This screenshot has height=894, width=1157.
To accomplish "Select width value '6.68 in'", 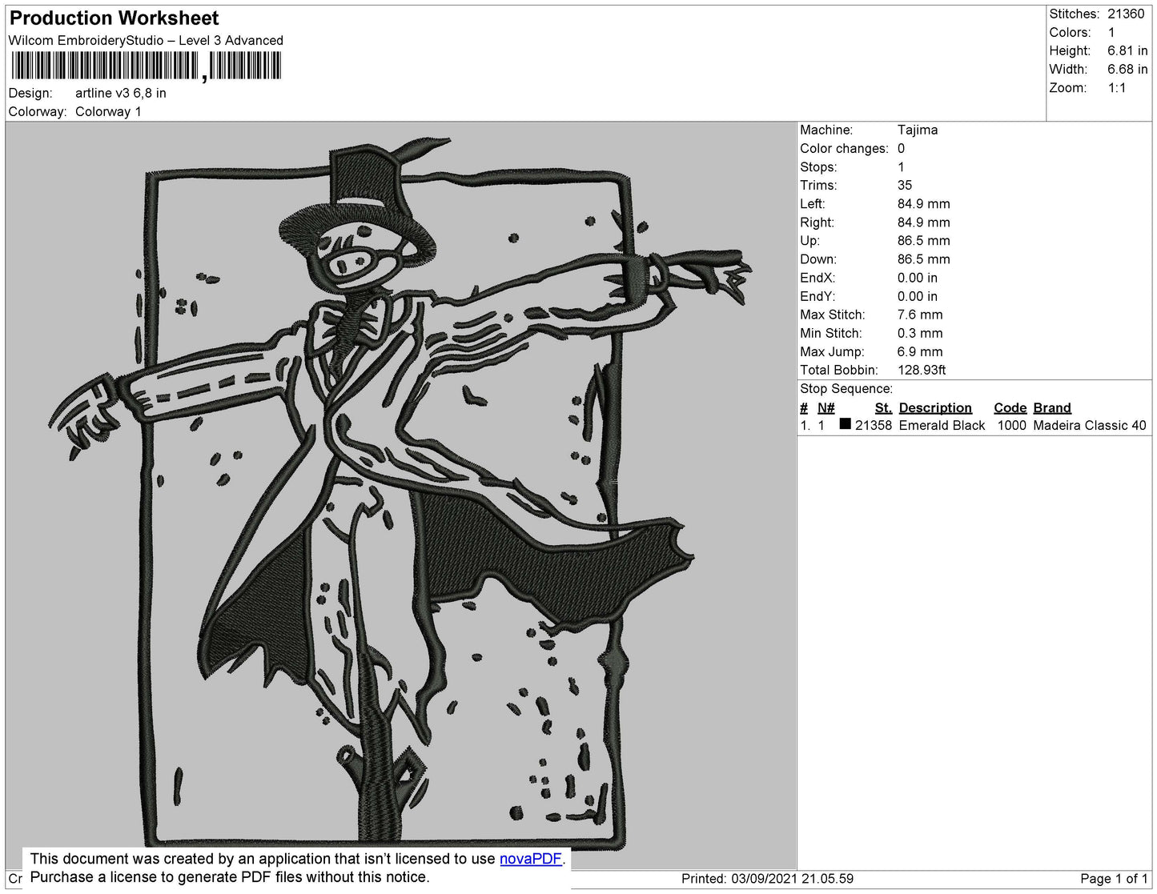I will [x=1127, y=69].
